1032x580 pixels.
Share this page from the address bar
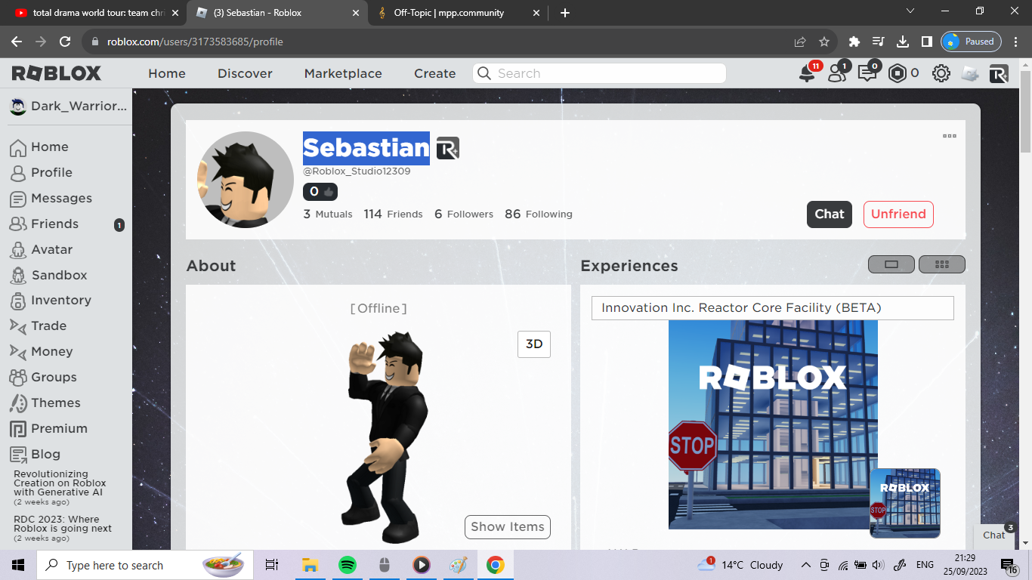800,42
